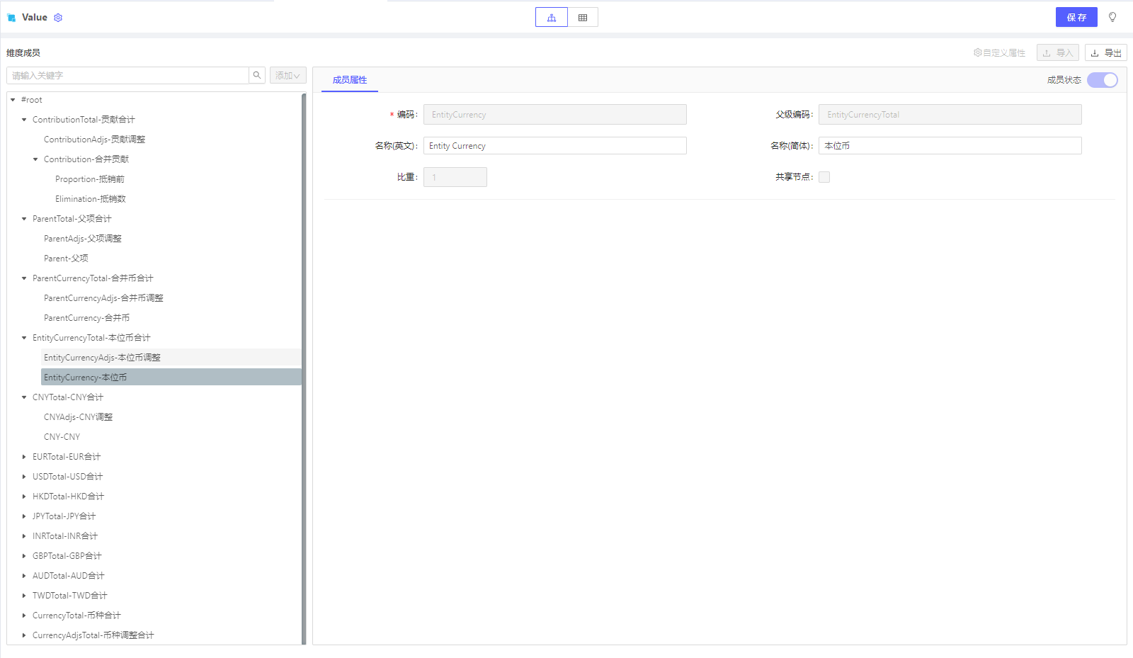Select EntityCurrencyAdjs tree item
Image resolution: width=1133 pixels, height=658 pixels.
tap(102, 358)
